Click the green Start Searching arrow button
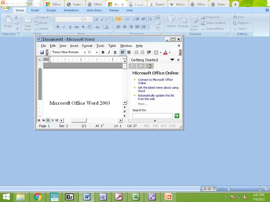Image resolution: width=270 pixels, height=202 pixels. pyautogui.click(x=177, y=116)
